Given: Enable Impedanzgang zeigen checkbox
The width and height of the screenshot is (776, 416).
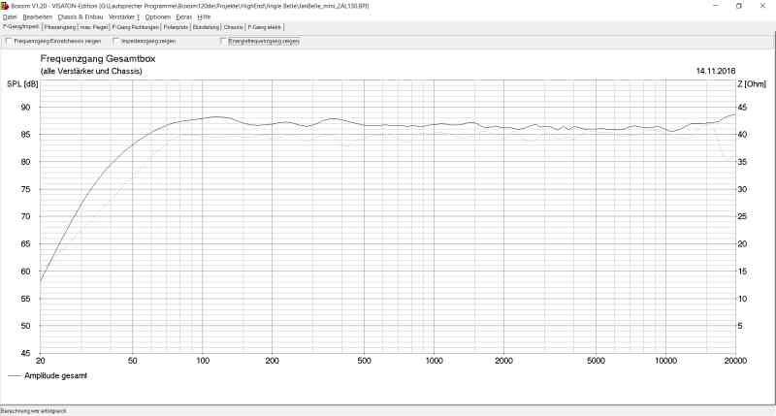Looking at the screenshot, I should tap(116, 42).
